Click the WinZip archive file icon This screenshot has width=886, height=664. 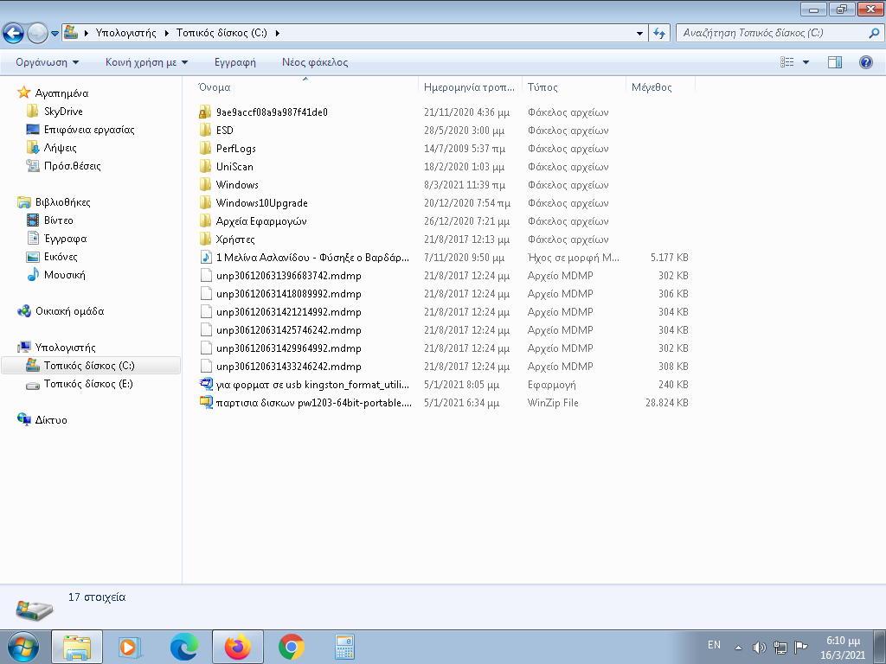205,403
